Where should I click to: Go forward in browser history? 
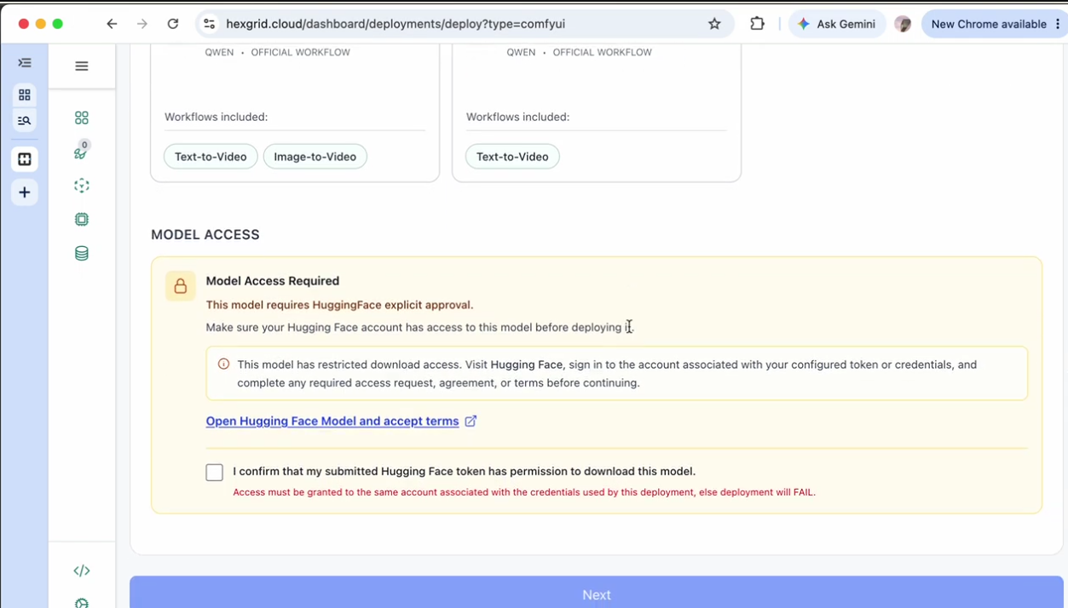tap(142, 24)
